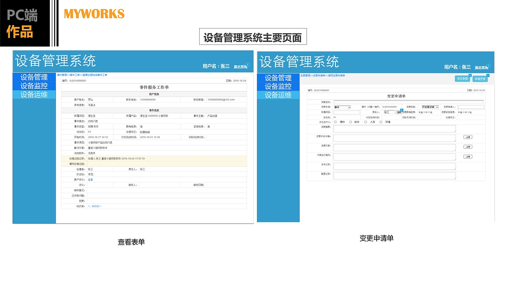Click the 保存草稿 button
The image size is (506, 285).
463,79
